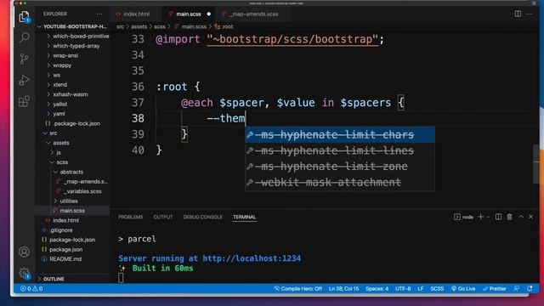Click the feedback icon in status bar
The height and width of the screenshot is (306, 544).
[516, 288]
